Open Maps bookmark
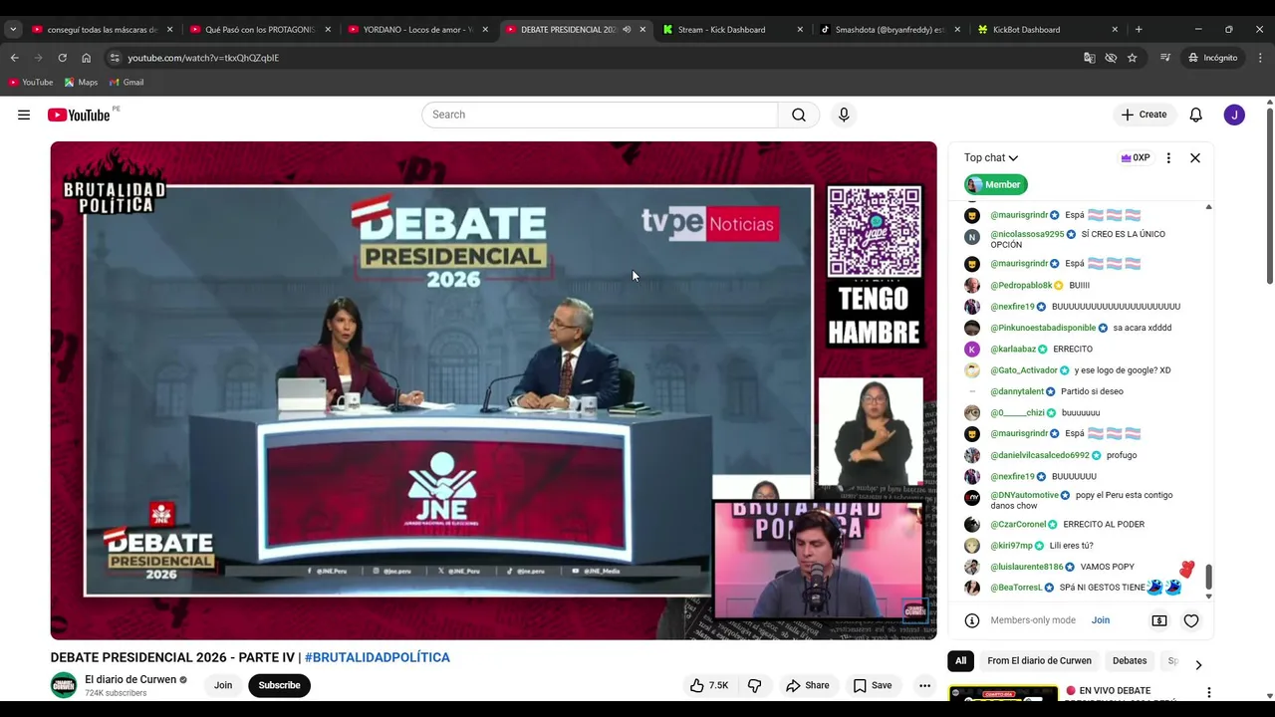The image size is (1275, 717). [81, 82]
